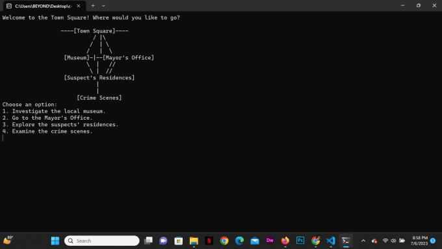The height and width of the screenshot is (249, 442).
Task: Open File Explorer from the taskbar
Action: pos(194,241)
